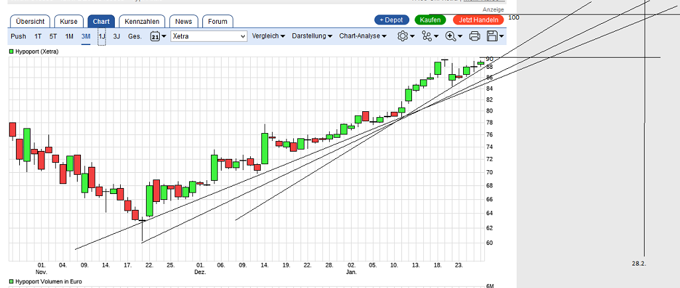Enable Push live updates

[x=18, y=36]
